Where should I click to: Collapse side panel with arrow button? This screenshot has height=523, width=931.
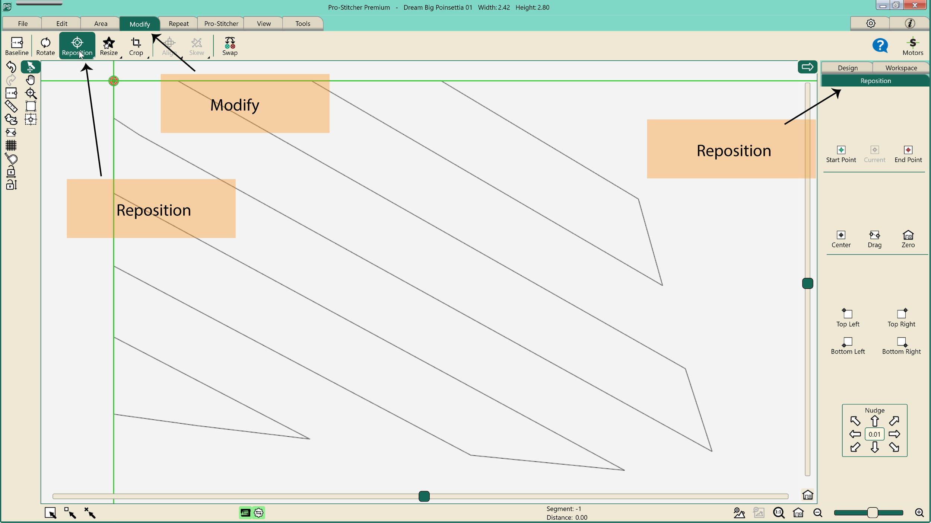(807, 67)
